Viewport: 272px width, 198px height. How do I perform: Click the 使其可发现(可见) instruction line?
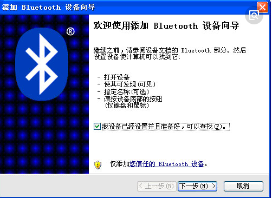129,84
